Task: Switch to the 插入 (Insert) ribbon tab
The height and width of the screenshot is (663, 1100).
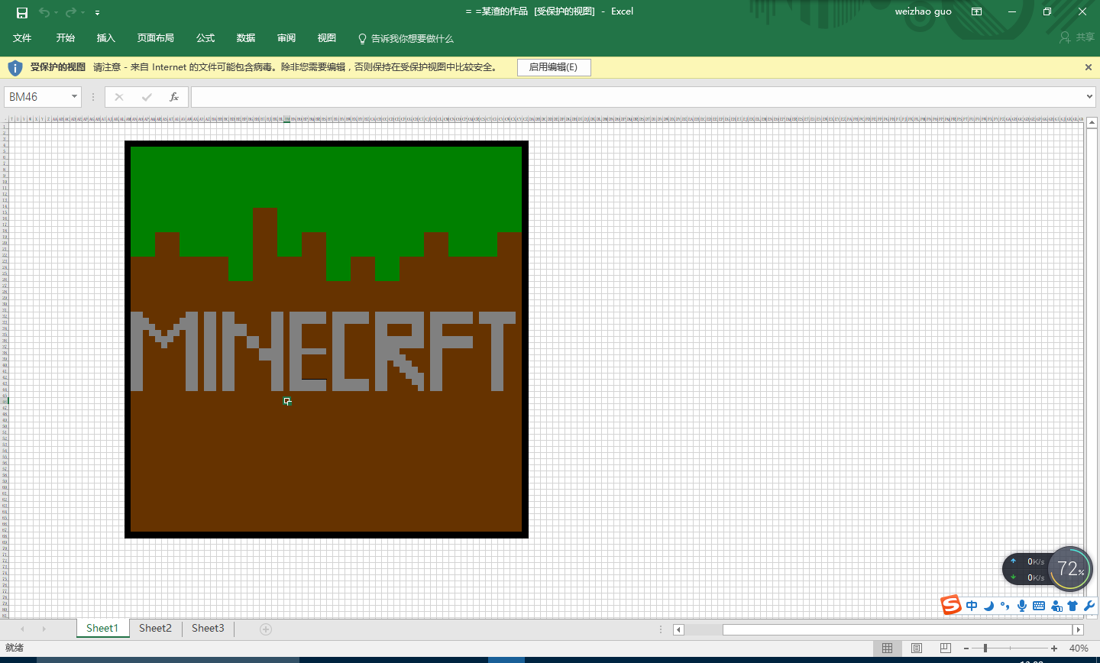Action: [x=106, y=38]
